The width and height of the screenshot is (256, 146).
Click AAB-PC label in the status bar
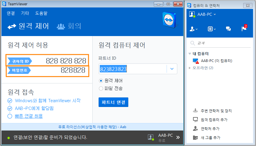(165, 136)
